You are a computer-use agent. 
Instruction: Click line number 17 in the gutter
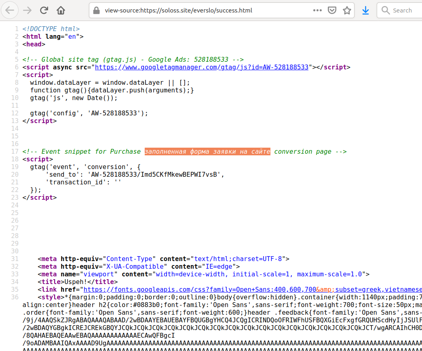15,151
